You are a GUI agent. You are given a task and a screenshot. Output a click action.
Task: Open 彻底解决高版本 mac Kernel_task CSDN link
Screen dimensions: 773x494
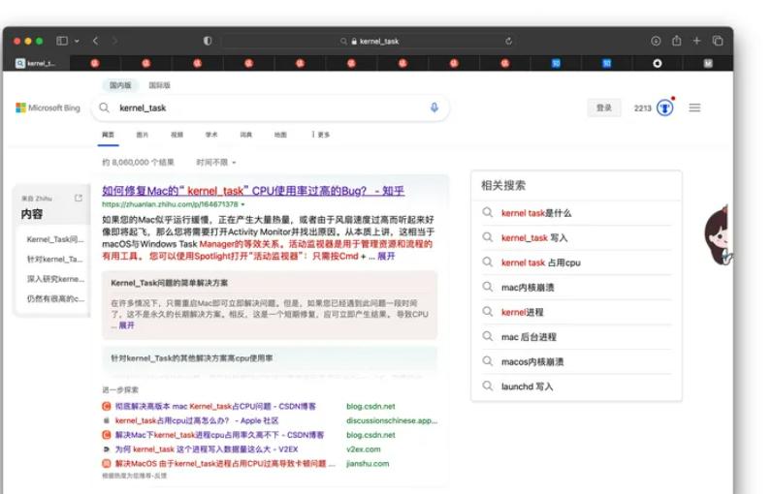tap(215, 406)
